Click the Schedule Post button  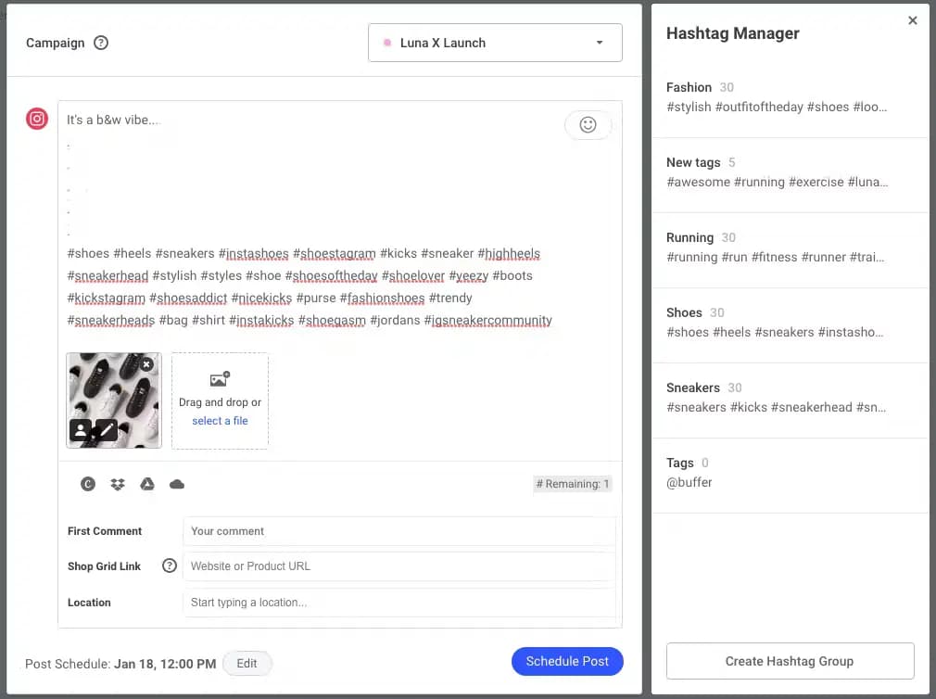[567, 661]
